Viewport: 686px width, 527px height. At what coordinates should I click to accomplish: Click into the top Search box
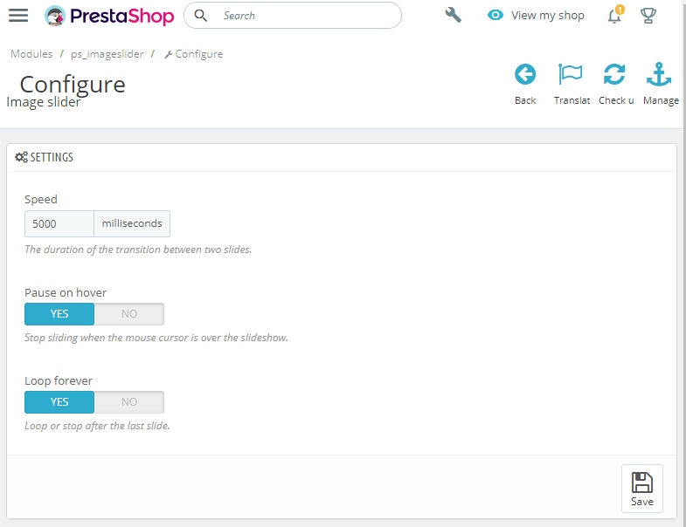click(292, 16)
